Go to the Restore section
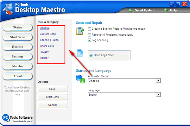This screenshot has width=190, height=126. coord(17,47)
